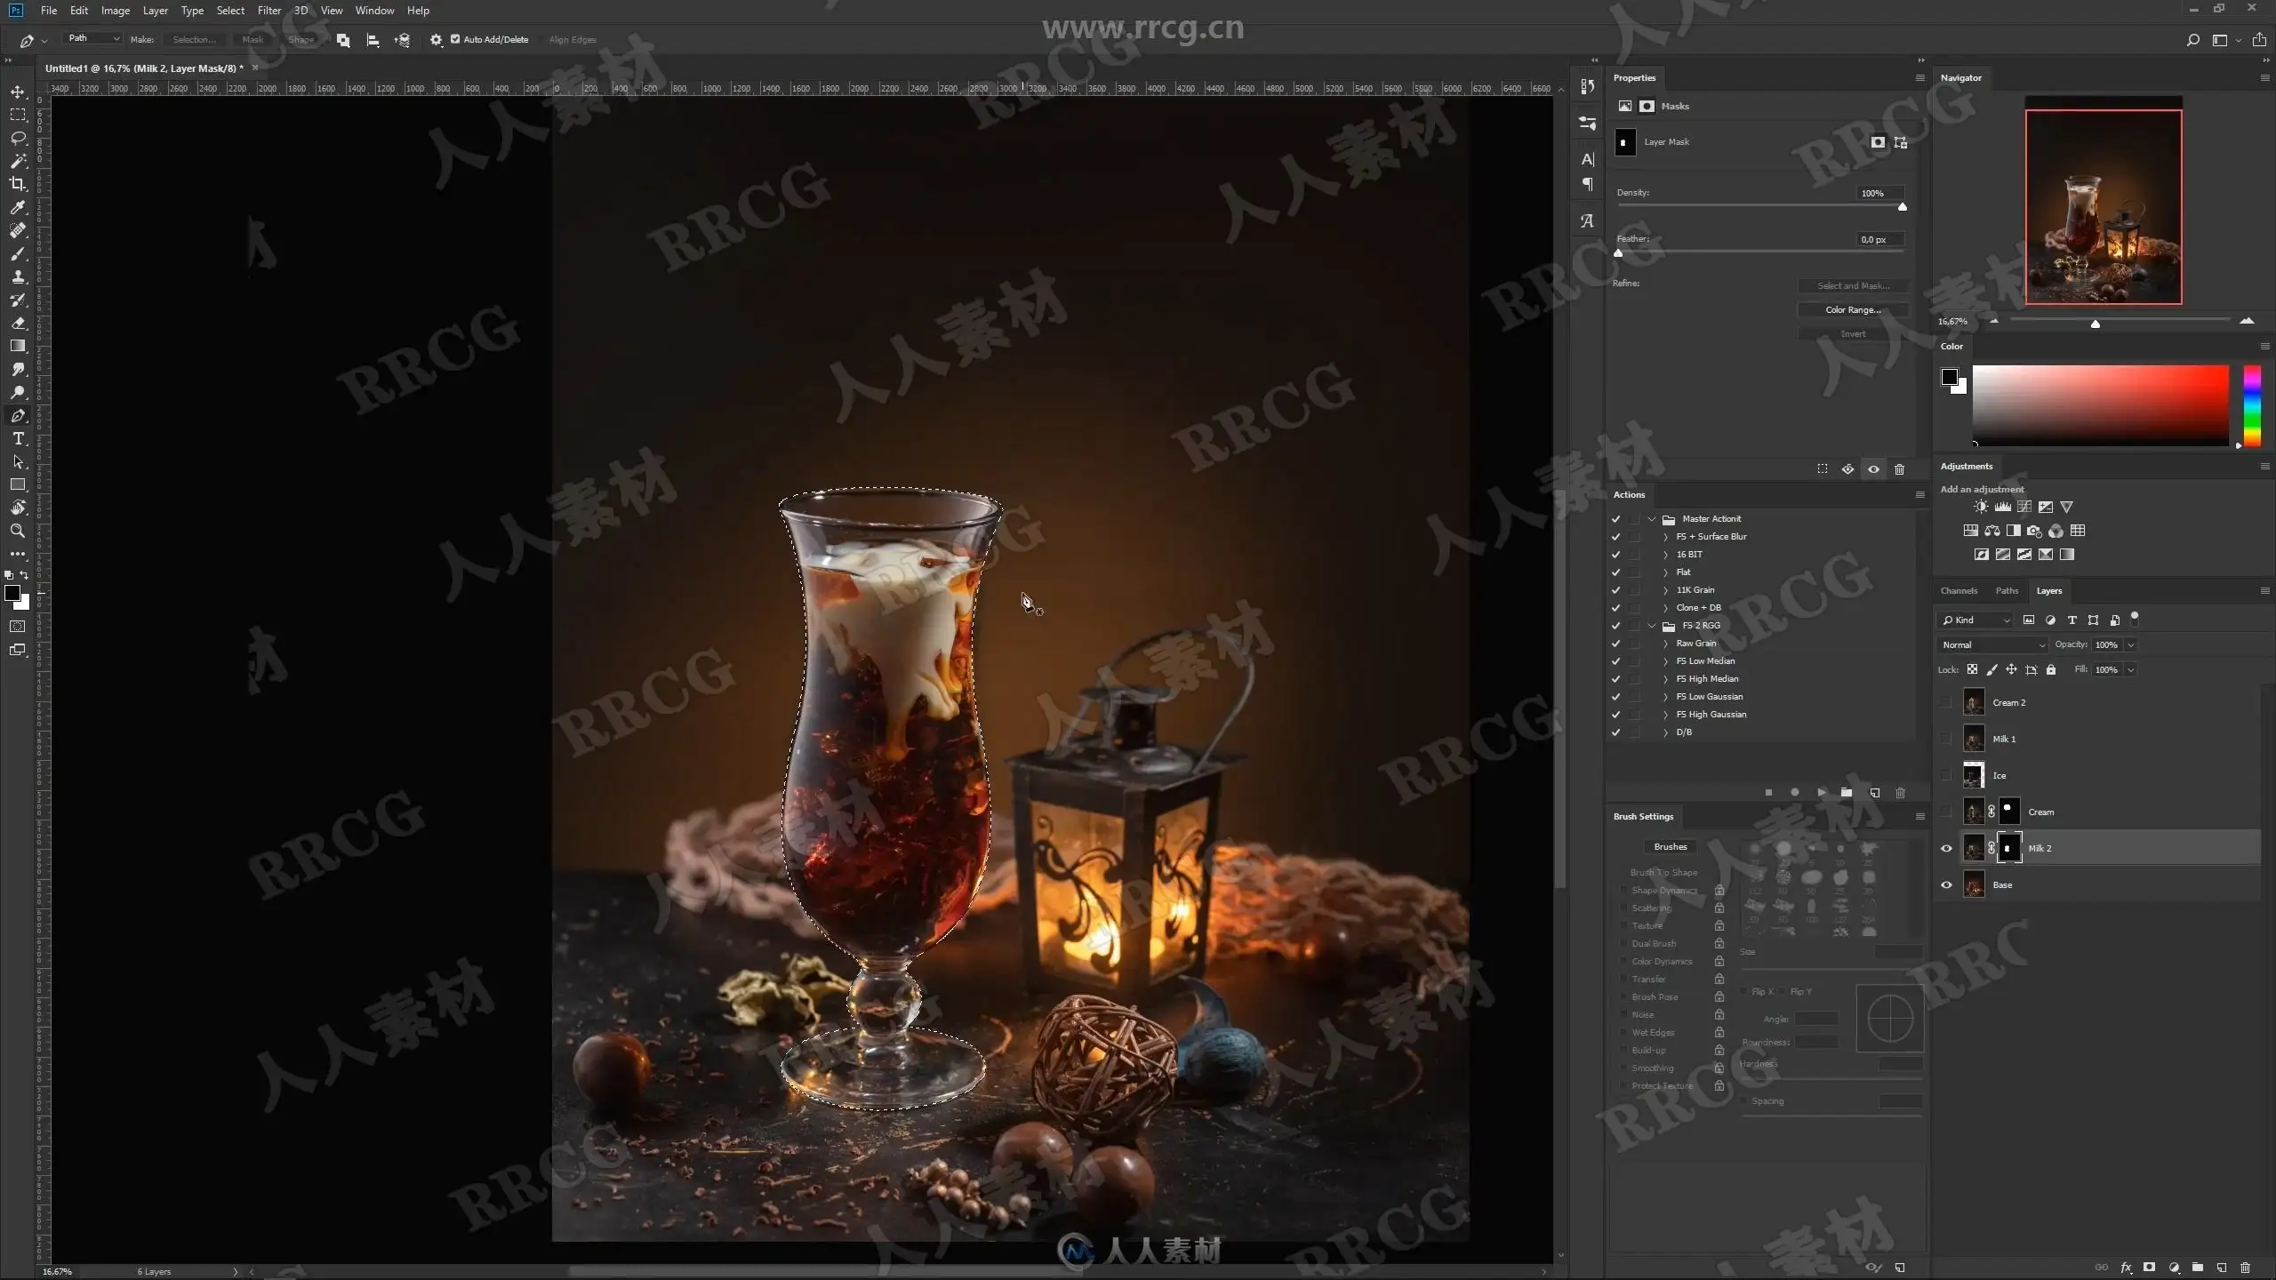Expand the FS Low Median action

click(1665, 661)
